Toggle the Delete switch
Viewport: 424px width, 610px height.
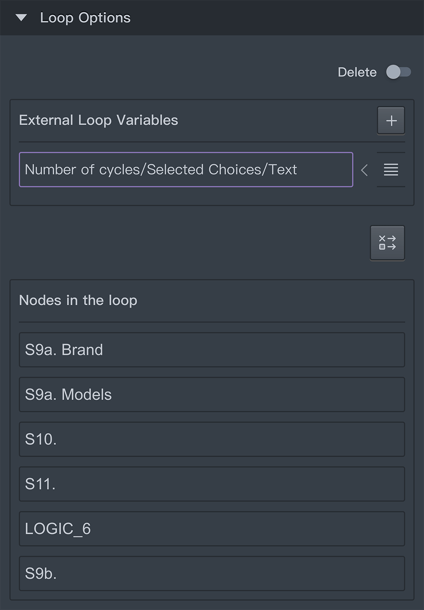click(398, 72)
